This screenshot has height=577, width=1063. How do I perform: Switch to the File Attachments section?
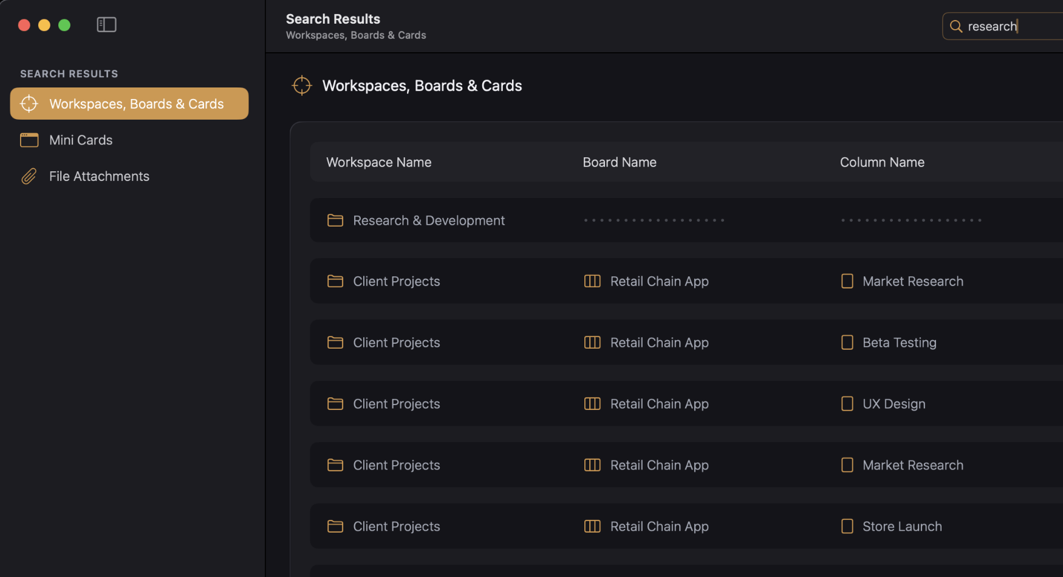(99, 176)
